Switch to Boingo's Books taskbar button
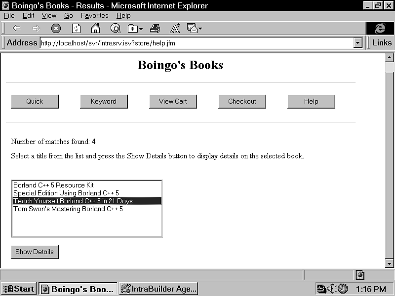The image size is (395, 296). pyautogui.click(x=78, y=289)
